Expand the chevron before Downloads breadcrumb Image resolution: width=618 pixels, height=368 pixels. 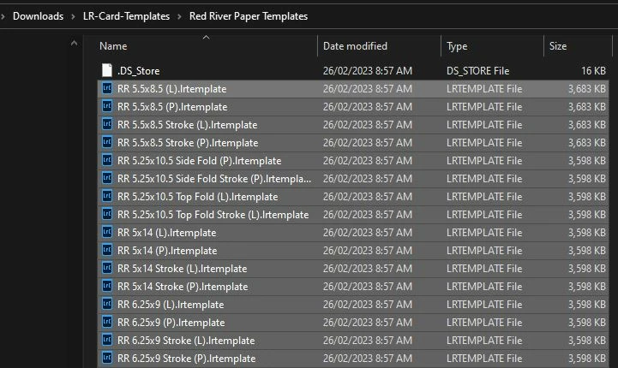(3, 16)
